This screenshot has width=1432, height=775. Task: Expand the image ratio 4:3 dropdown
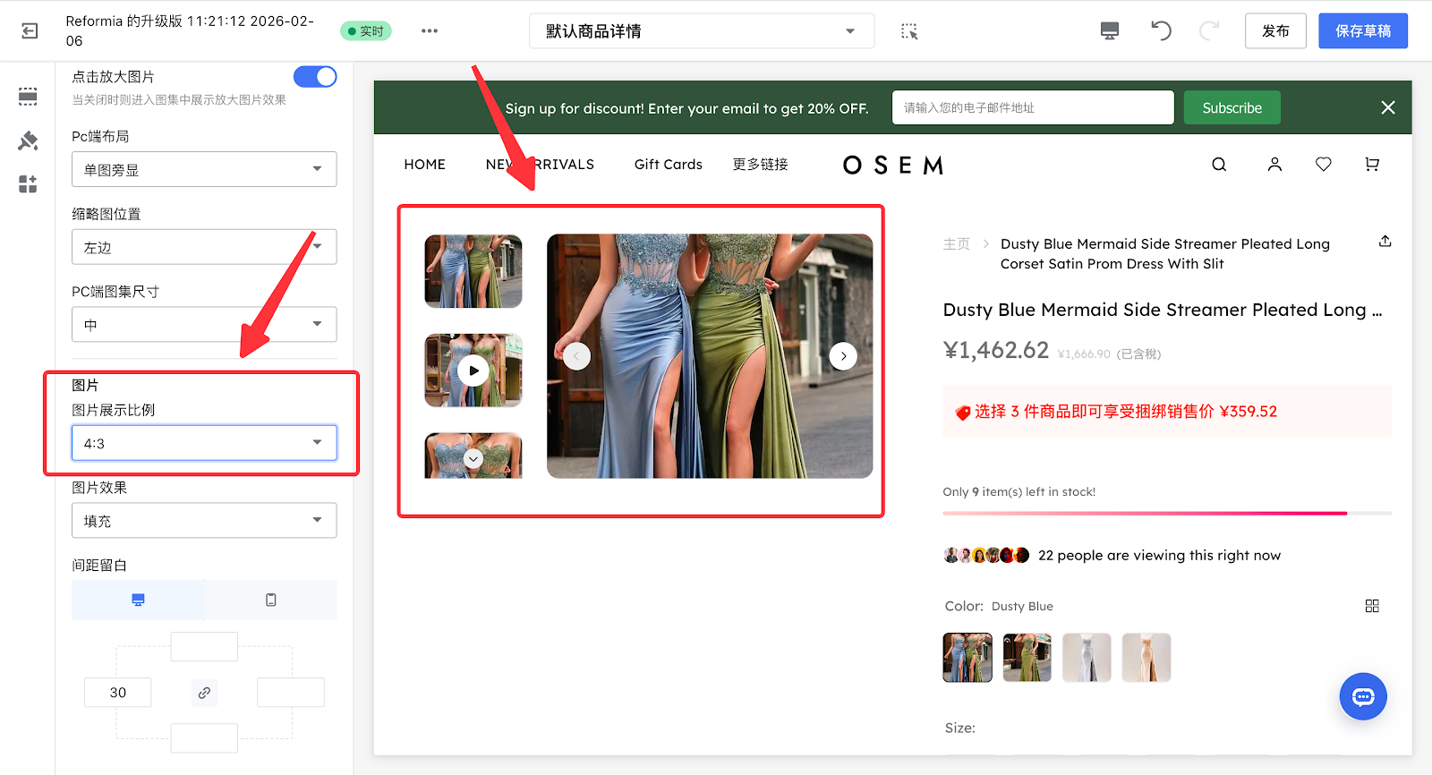click(204, 443)
